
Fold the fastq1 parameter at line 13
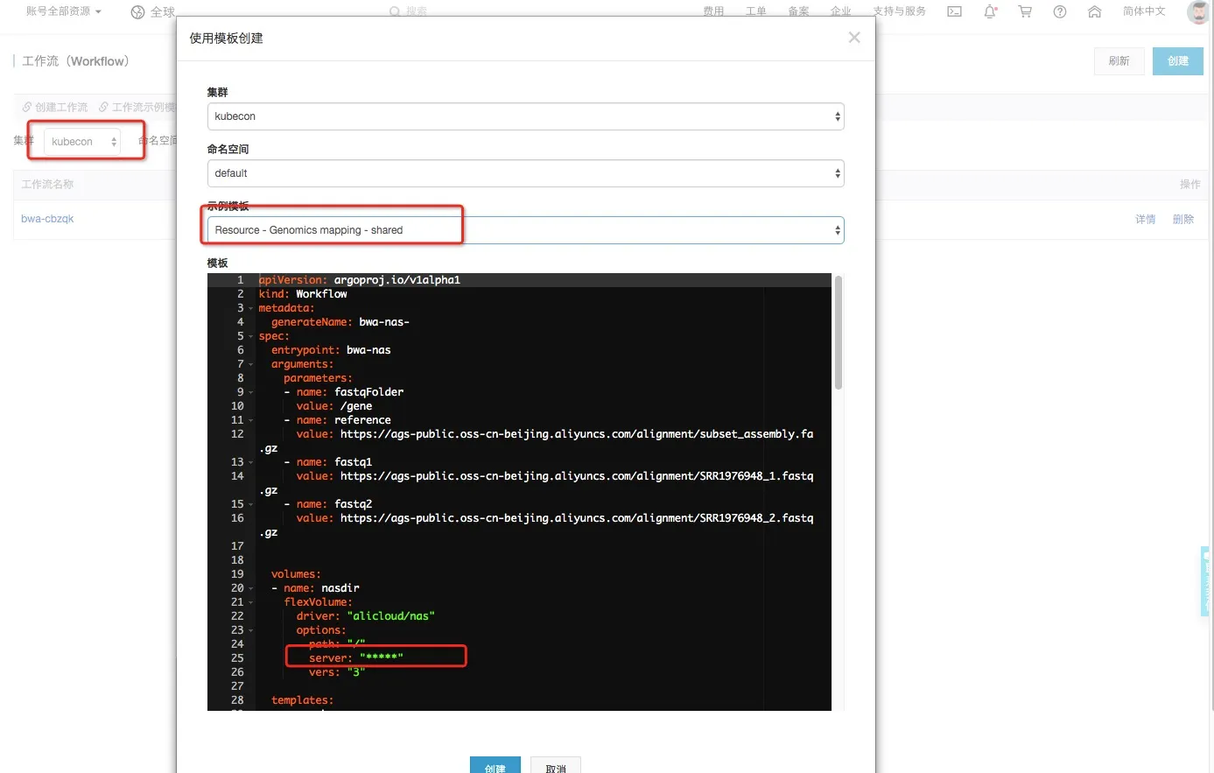point(250,462)
